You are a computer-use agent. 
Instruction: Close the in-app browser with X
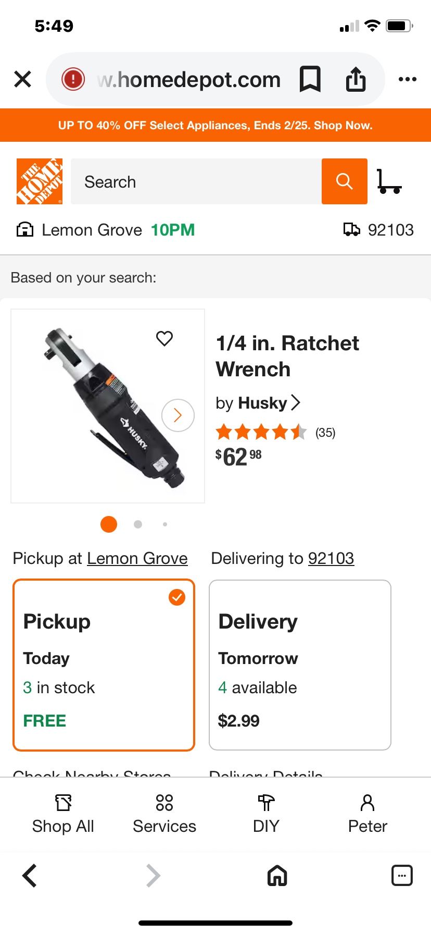click(x=23, y=80)
